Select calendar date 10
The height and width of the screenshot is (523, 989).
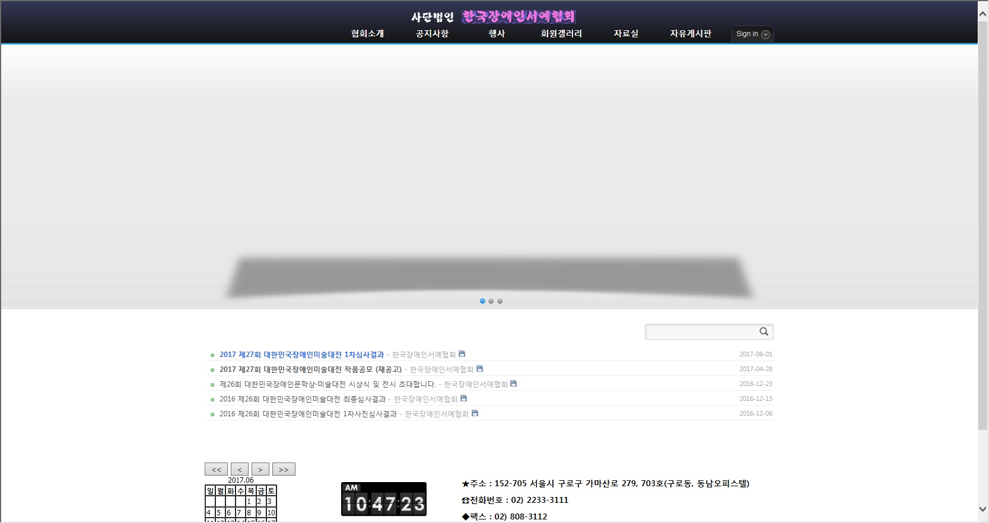point(271,513)
